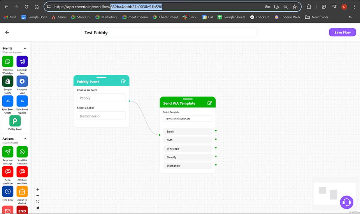Viewport: 360px width, 214px height.
Task: Zoom out on the canvas
Action: [x=38, y=195]
